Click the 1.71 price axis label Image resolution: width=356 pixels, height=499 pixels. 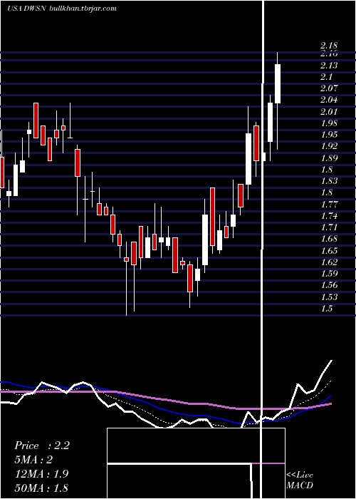(329, 227)
